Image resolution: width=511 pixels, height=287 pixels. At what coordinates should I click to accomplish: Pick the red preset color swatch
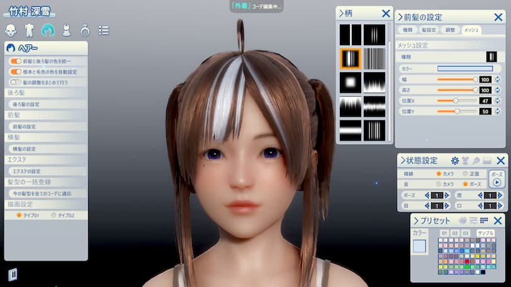[467, 261]
